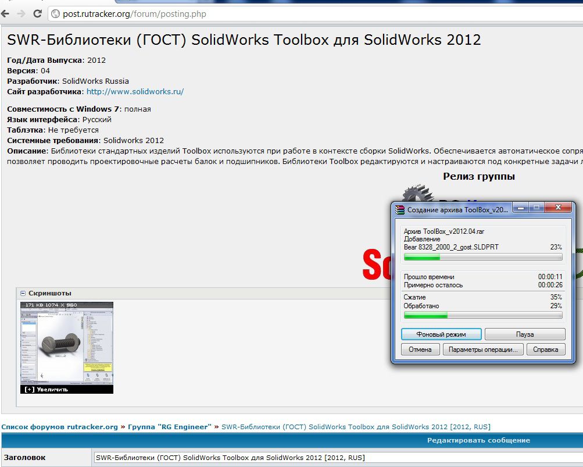This screenshot has width=583, height=467.
Task: Collapse the Скриншоты section
Action: [23, 293]
